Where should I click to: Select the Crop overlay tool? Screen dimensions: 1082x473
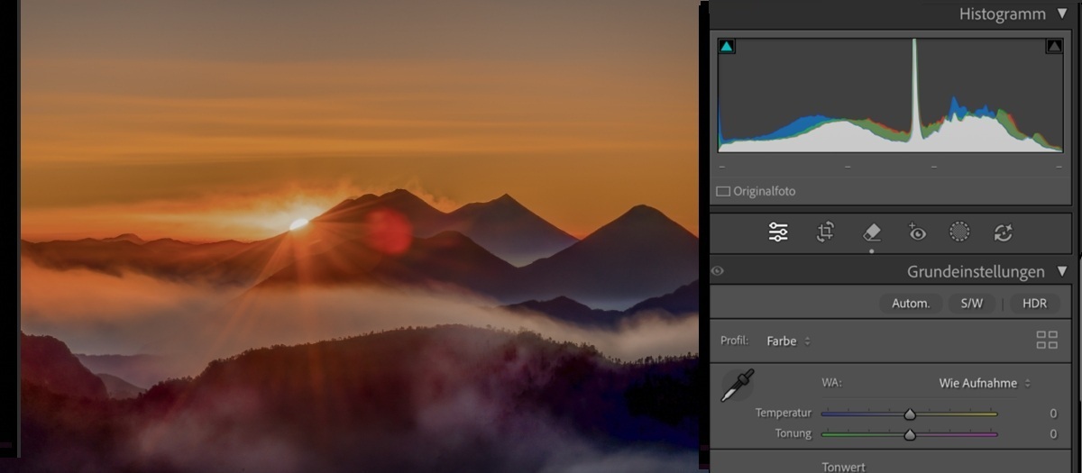[x=825, y=232]
